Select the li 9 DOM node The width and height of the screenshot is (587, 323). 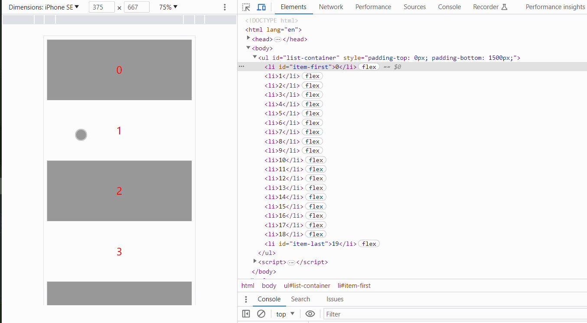[282, 150]
